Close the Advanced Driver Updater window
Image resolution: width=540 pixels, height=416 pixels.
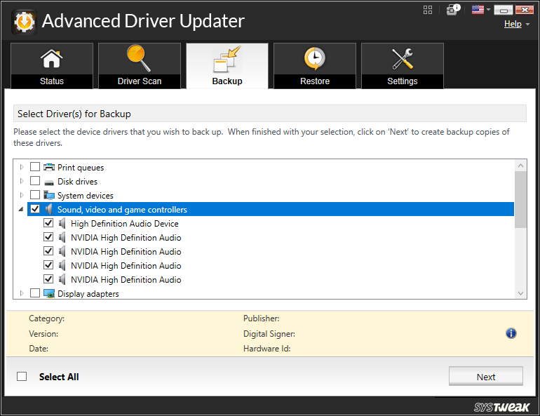524,10
